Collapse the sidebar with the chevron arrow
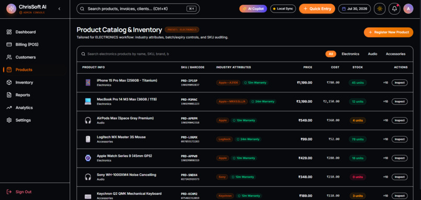 pyautogui.click(x=60, y=9)
